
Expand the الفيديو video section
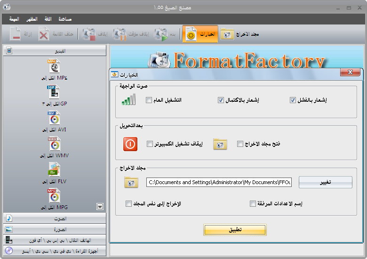pos(55,50)
